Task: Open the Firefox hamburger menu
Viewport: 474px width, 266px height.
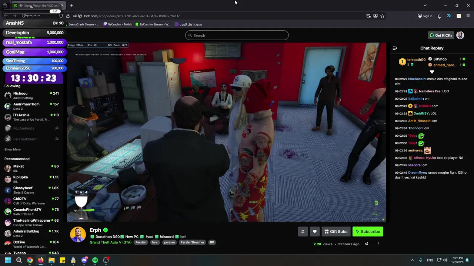Action: [468, 16]
